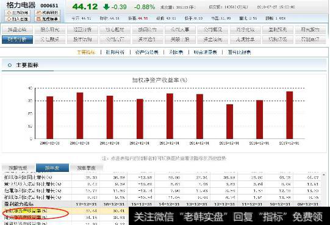Open the 公司大事 section

point(180,30)
